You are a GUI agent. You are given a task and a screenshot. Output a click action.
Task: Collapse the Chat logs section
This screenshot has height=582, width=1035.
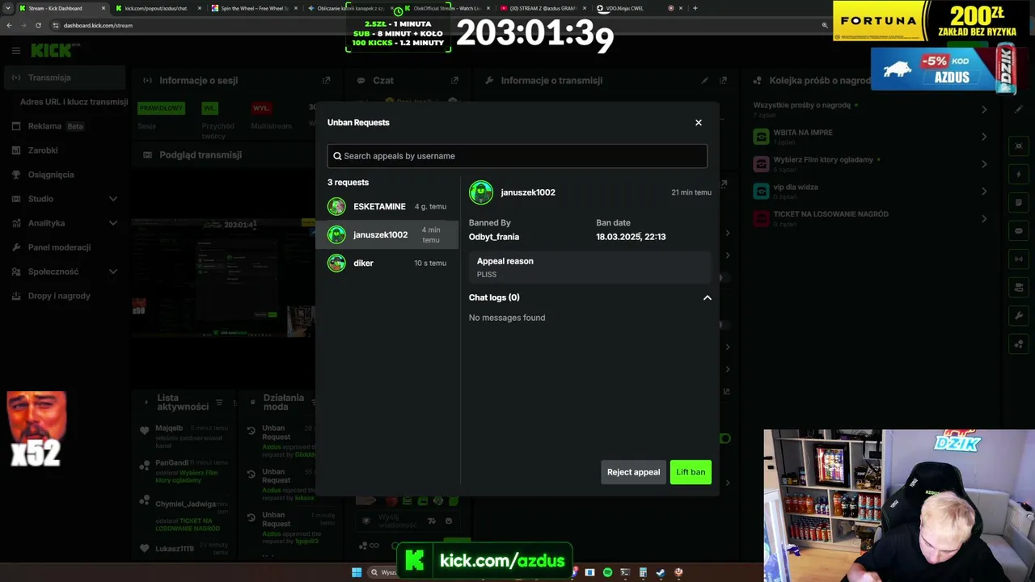pyautogui.click(x=708, y=297)
